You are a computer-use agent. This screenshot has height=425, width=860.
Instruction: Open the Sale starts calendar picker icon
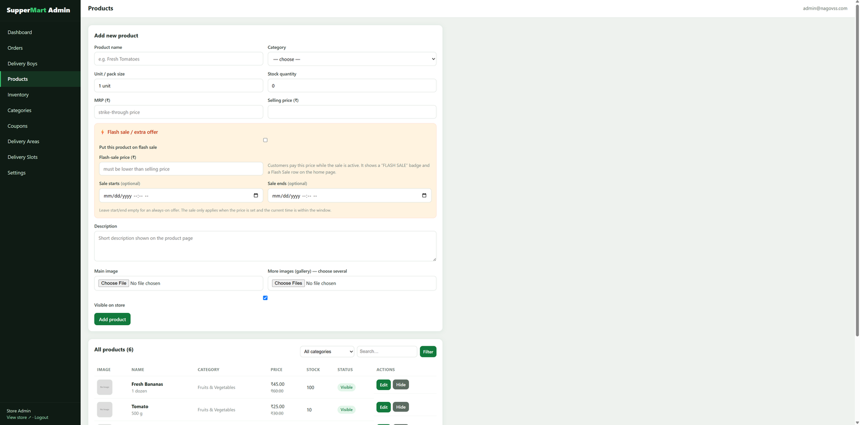coord(256,195)
